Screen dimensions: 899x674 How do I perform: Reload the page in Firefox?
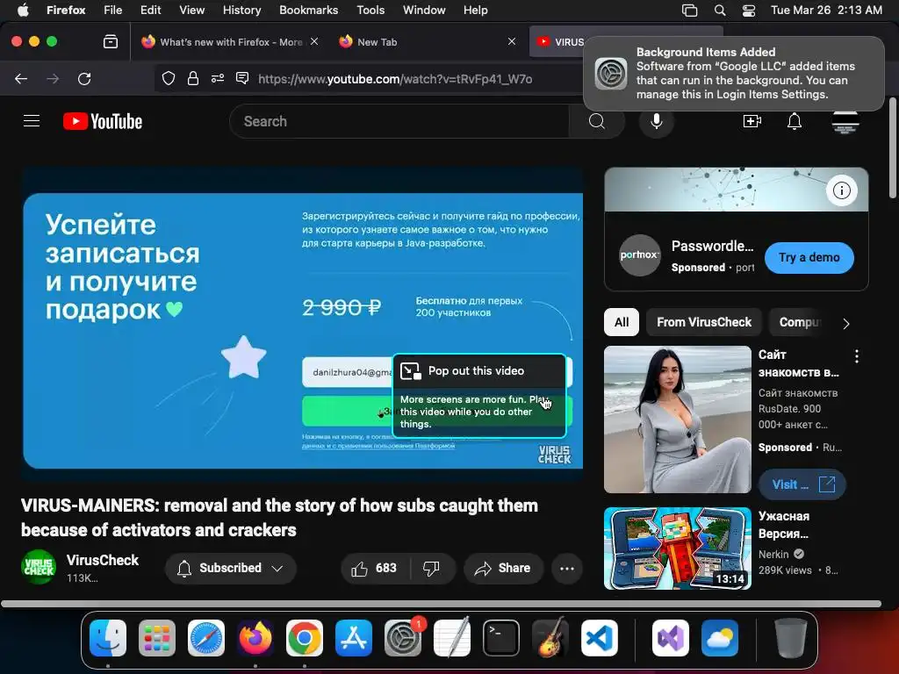(84, 78)
